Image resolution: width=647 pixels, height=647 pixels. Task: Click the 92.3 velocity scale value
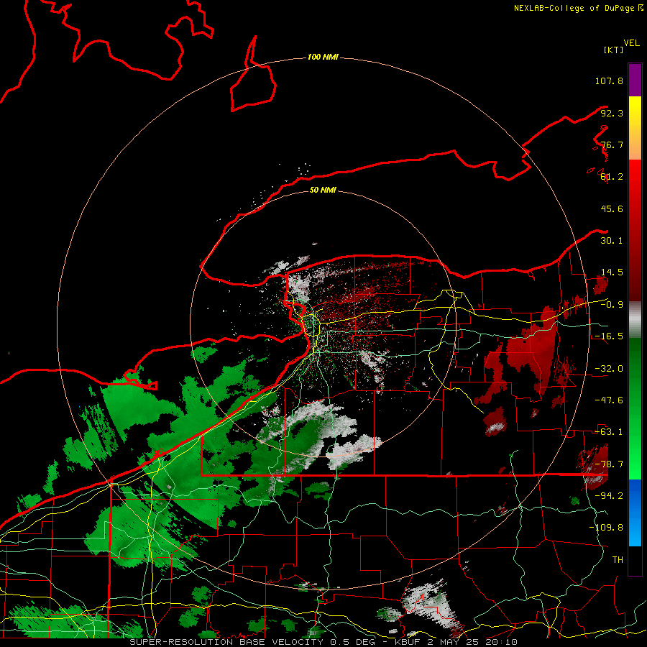[612, 113]
